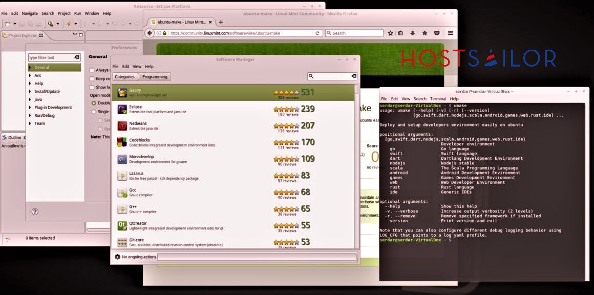Open the Terminal menu in the terminal window
Screen dimensions: 594x295
pos(438,99)
